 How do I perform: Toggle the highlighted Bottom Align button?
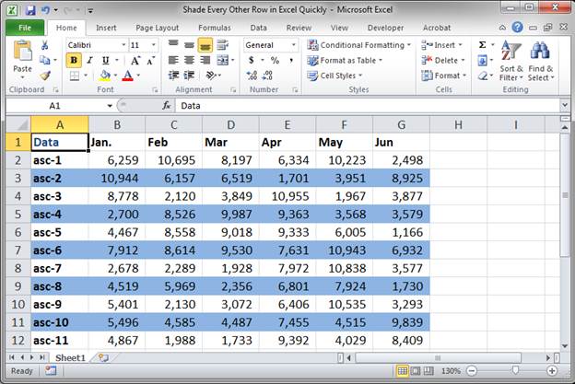205,45
